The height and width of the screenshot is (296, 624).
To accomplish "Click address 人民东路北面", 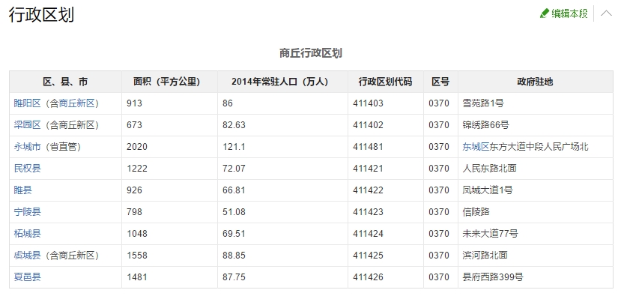I will coord(489,169).
